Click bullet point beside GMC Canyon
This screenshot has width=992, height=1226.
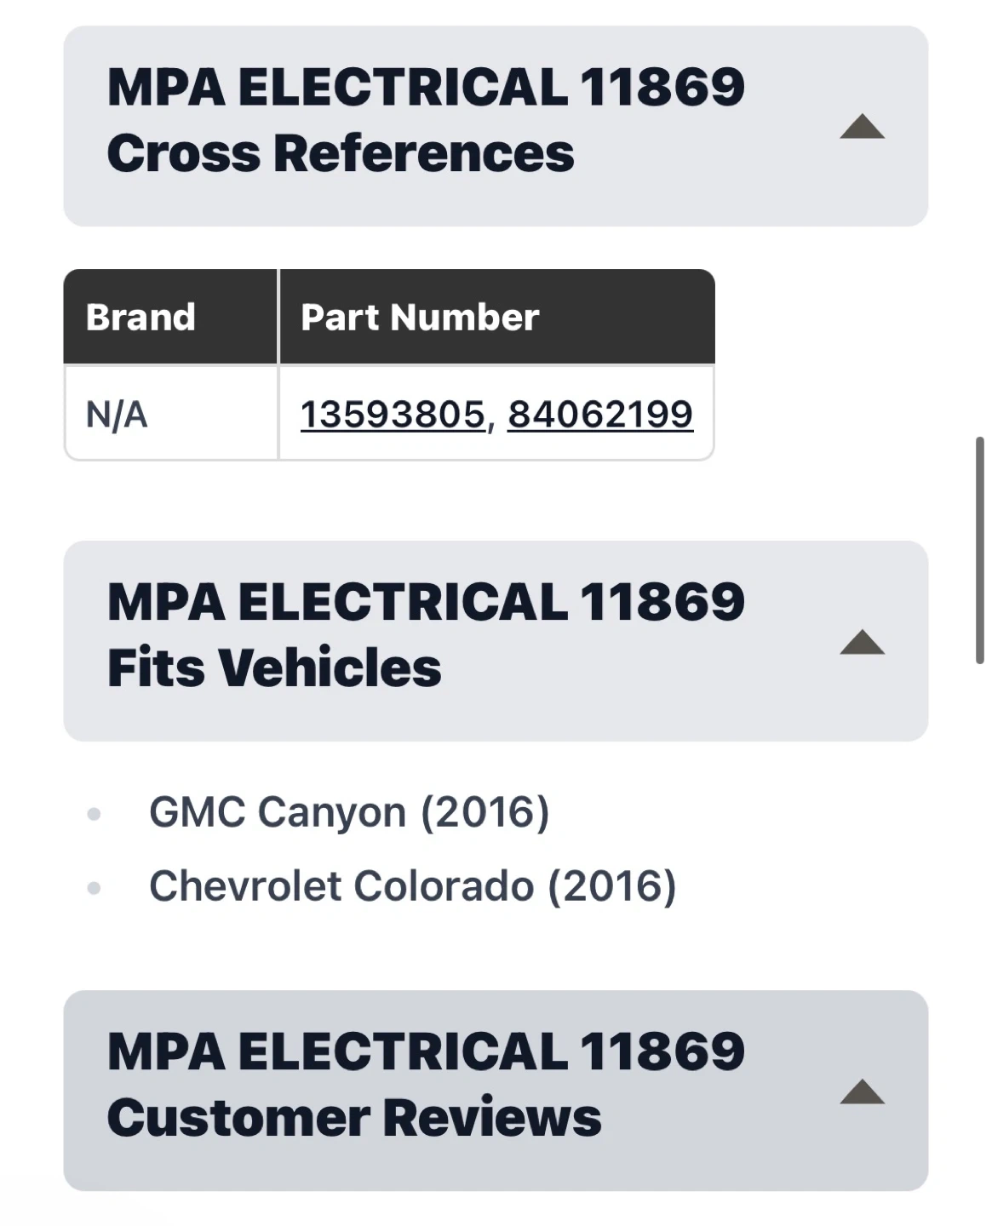[x=95, y=814]
